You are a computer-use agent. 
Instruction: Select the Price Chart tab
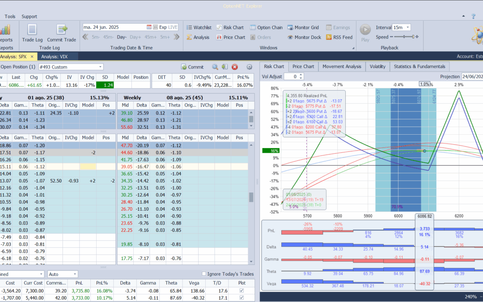pyautogui.click(x=303, y=67)
